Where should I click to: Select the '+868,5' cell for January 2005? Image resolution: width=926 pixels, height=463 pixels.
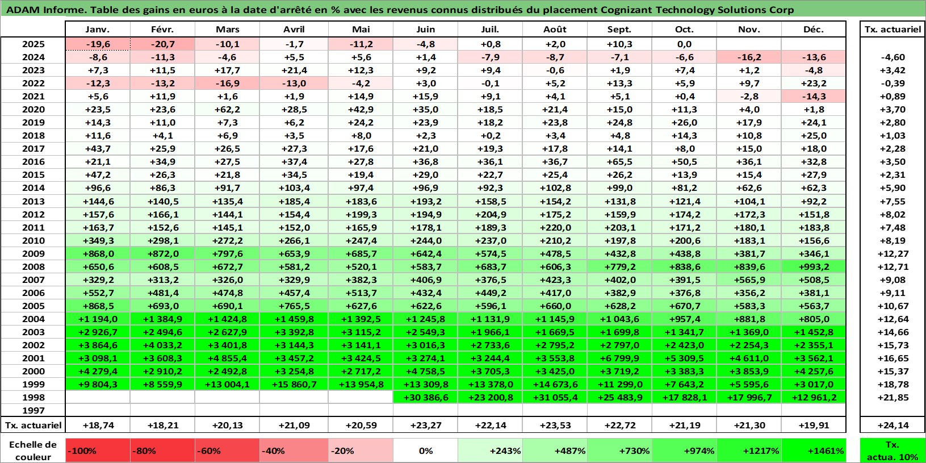coord(98,306)
